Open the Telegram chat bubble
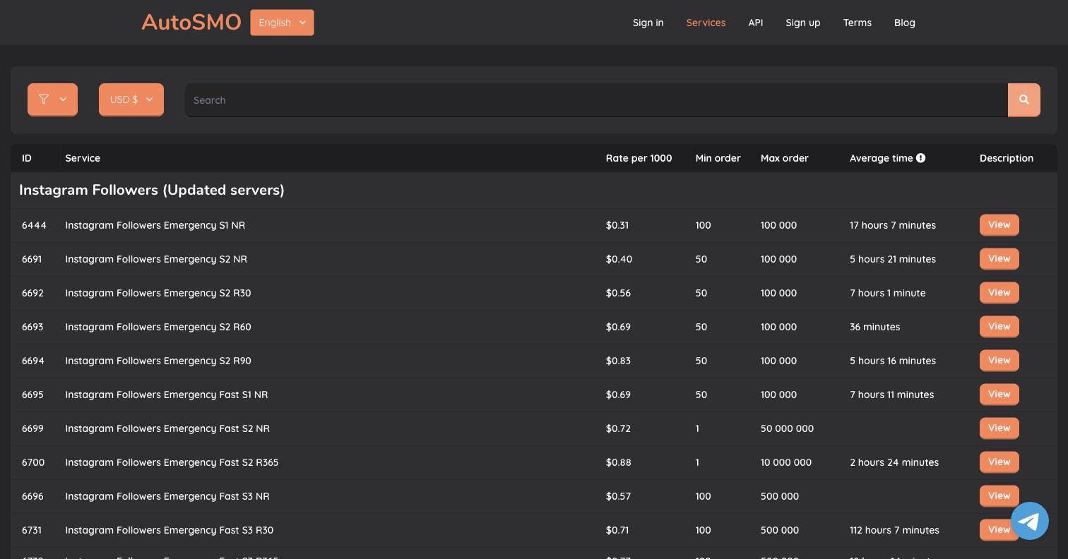The height and width of the screenshot is (559, 1068). click(x=1029, y=521)
